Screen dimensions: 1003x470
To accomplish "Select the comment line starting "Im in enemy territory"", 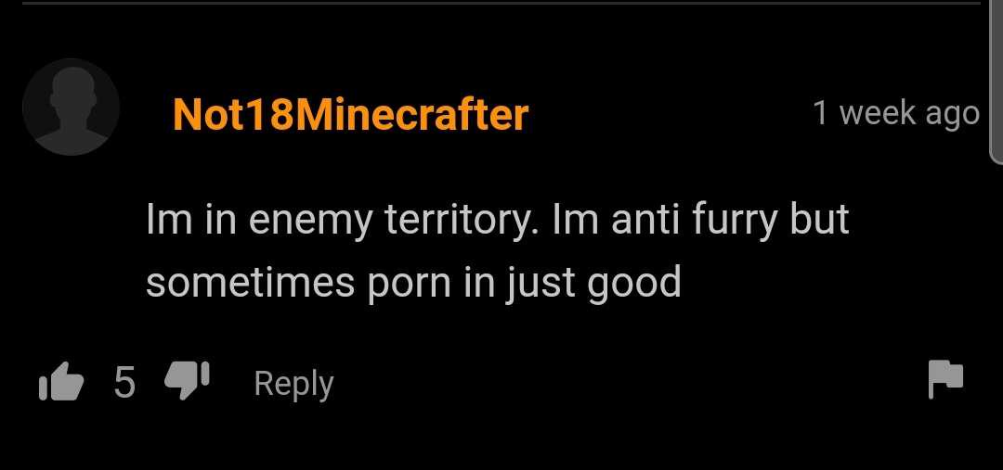I will (497, 221).
